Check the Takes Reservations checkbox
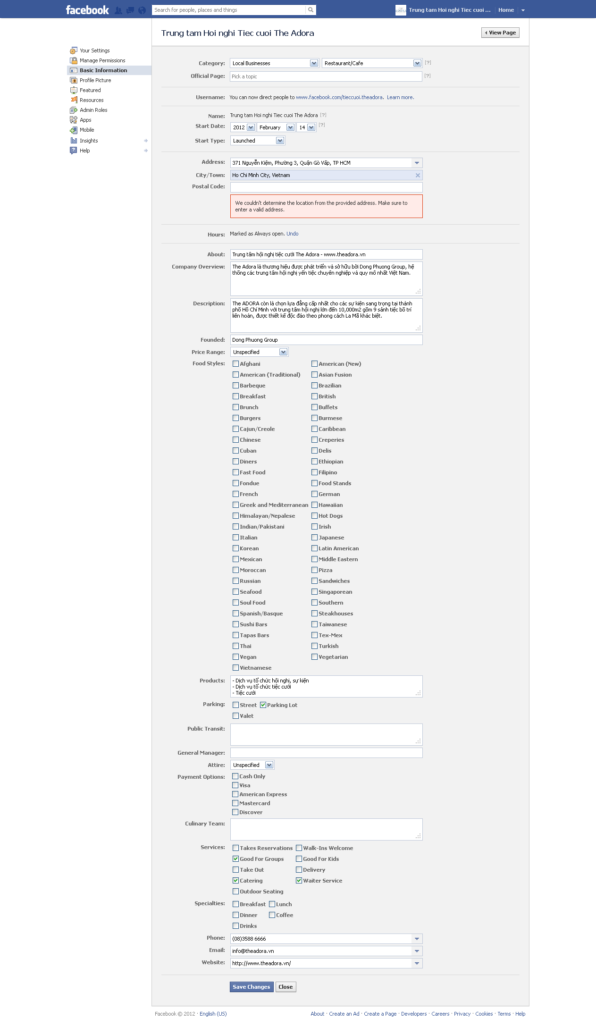The image size is (596, 1035). 235,848
